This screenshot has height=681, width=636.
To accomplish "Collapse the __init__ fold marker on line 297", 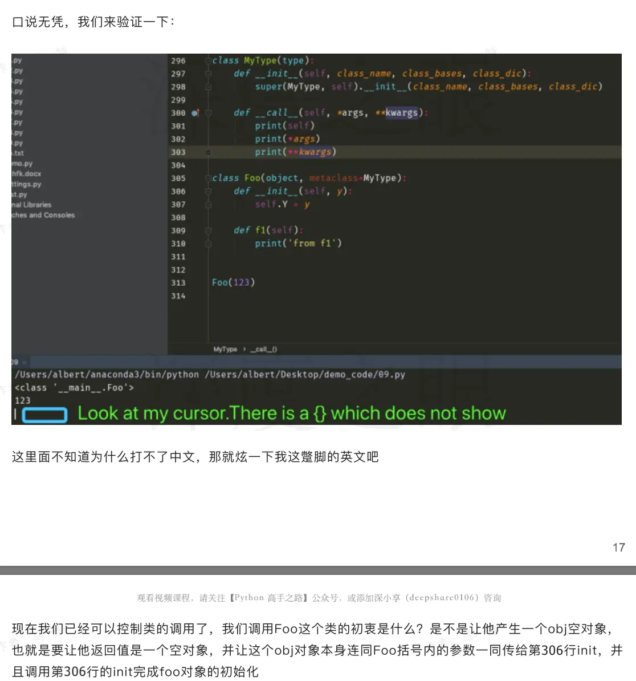I will click(208, 74).
